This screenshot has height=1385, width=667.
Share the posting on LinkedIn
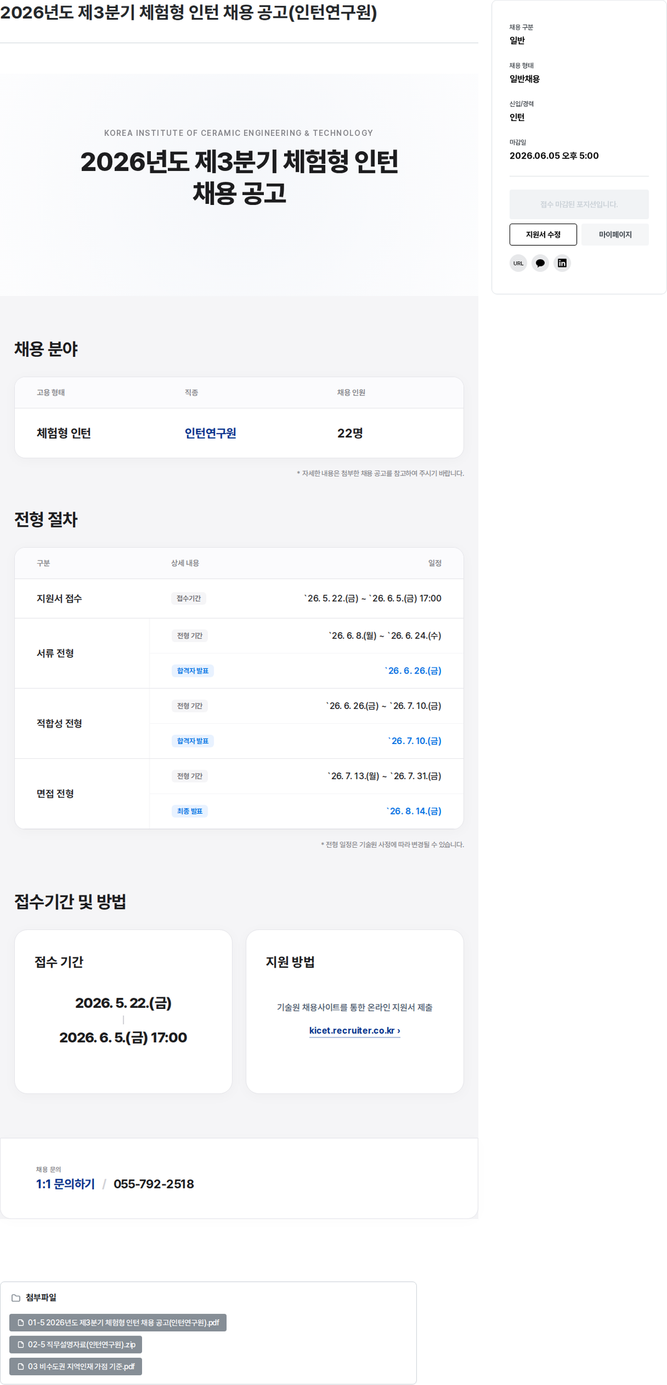[562, 263]
